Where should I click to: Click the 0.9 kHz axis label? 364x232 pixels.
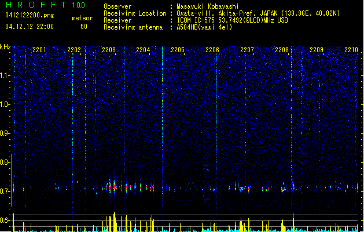point(5,133)
